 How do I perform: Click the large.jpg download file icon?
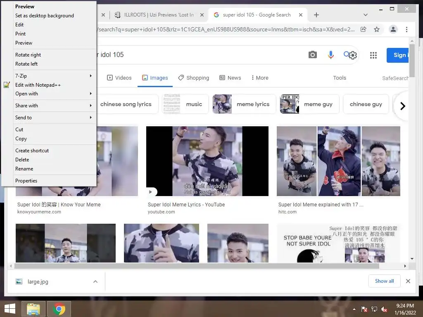[19, 282]
